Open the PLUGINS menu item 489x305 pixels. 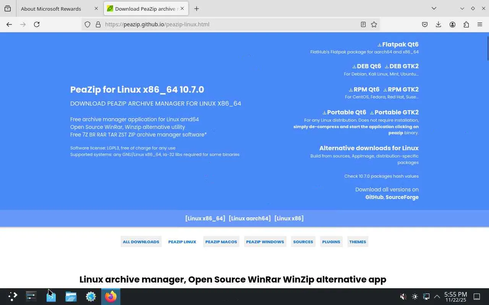pos(331,242)
